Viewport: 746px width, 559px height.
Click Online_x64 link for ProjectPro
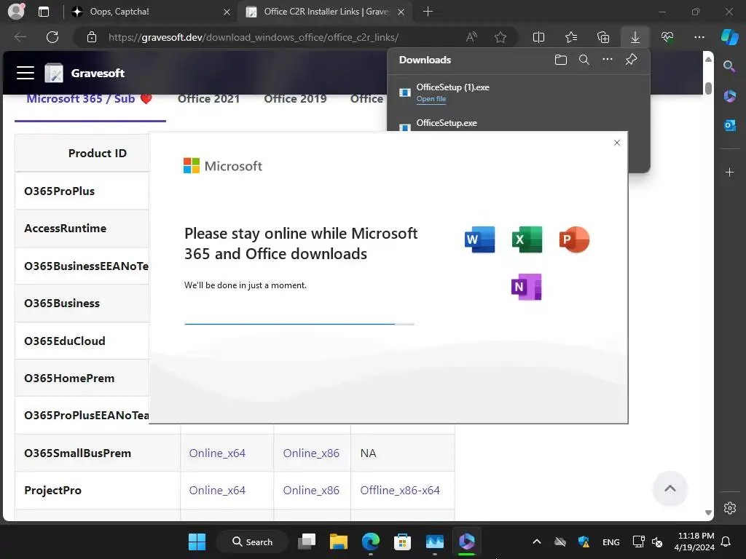pyautogui.click(x=217, y=490)
